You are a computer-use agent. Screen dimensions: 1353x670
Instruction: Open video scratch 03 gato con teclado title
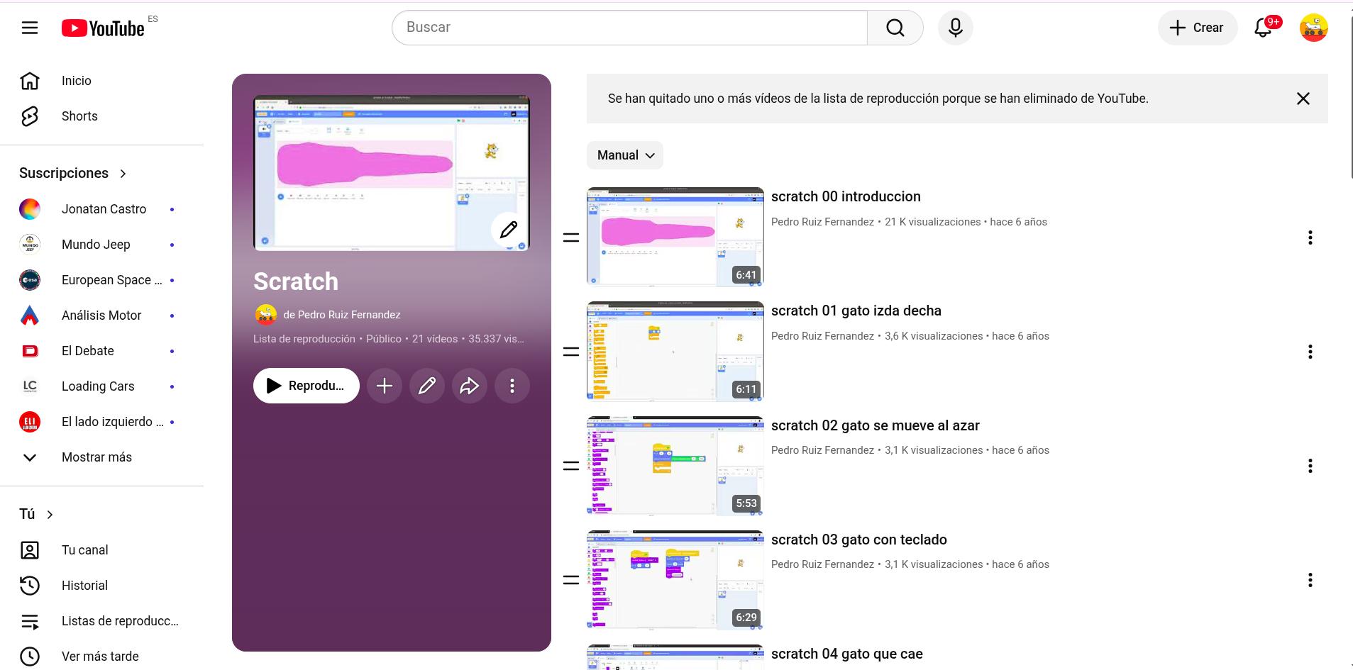pyautogui.click(x=859, y=540)
